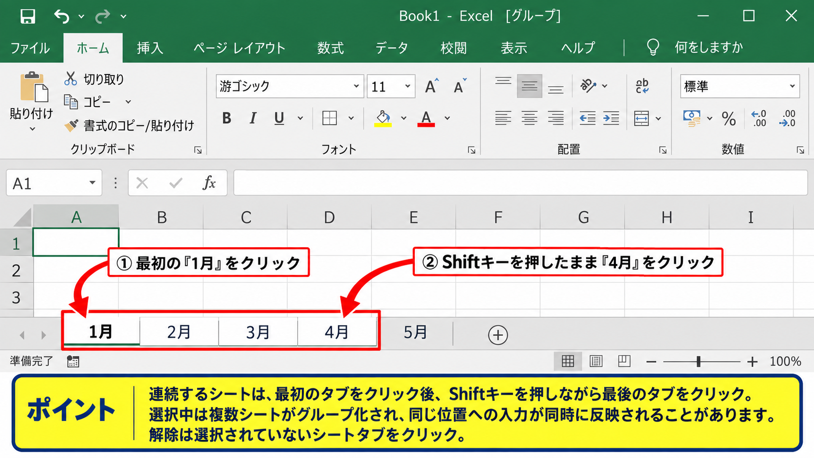Screen dimensions: 814x458
Task: Select the 5月 sheet tab
Action: pyautogui.click(x=415, y=332)
